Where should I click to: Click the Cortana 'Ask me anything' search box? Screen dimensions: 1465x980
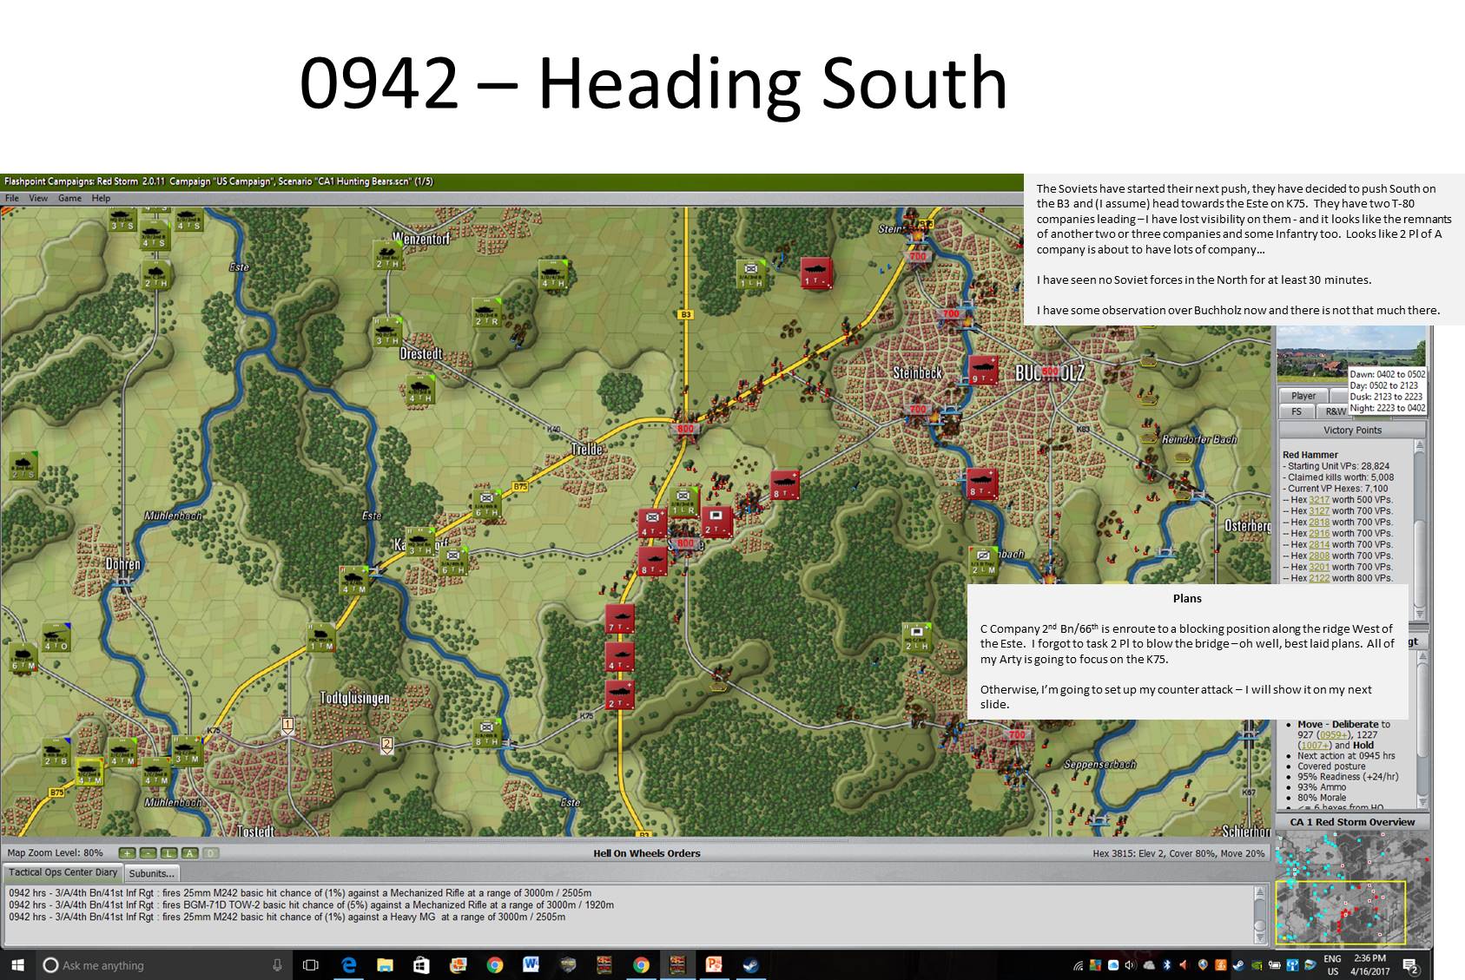coord(163,965)
